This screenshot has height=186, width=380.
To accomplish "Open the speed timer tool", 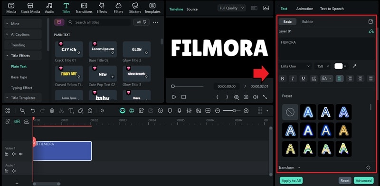I will coord(90,111).
